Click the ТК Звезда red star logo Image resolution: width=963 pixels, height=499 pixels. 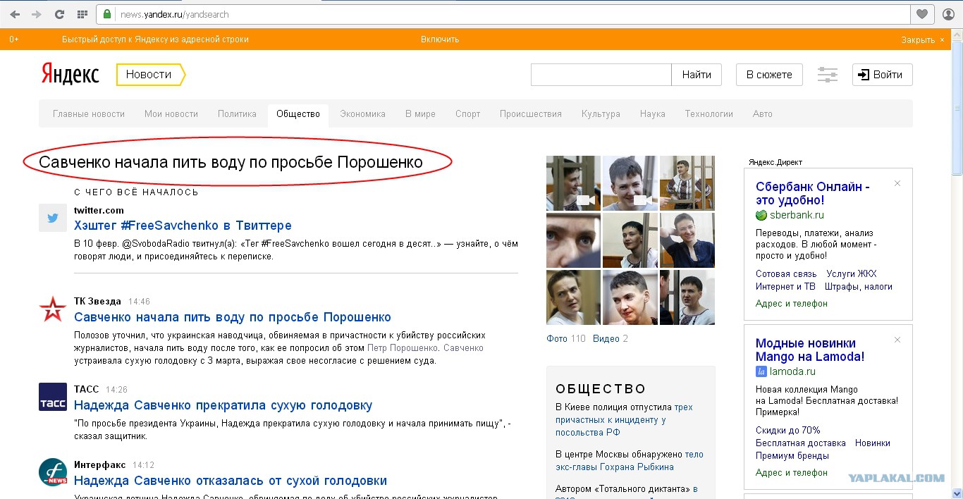[53, 309]
